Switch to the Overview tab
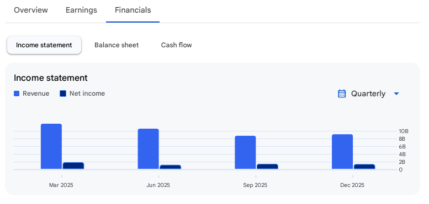Viewport: 429px width, 204px height. [x=31, y=10]
